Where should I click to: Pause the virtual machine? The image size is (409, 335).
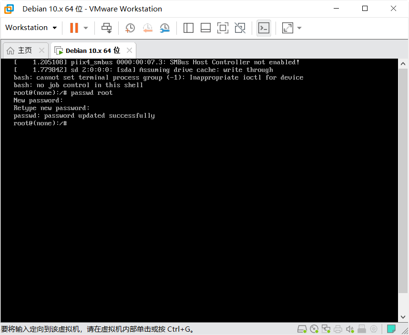tap(74, 28)
